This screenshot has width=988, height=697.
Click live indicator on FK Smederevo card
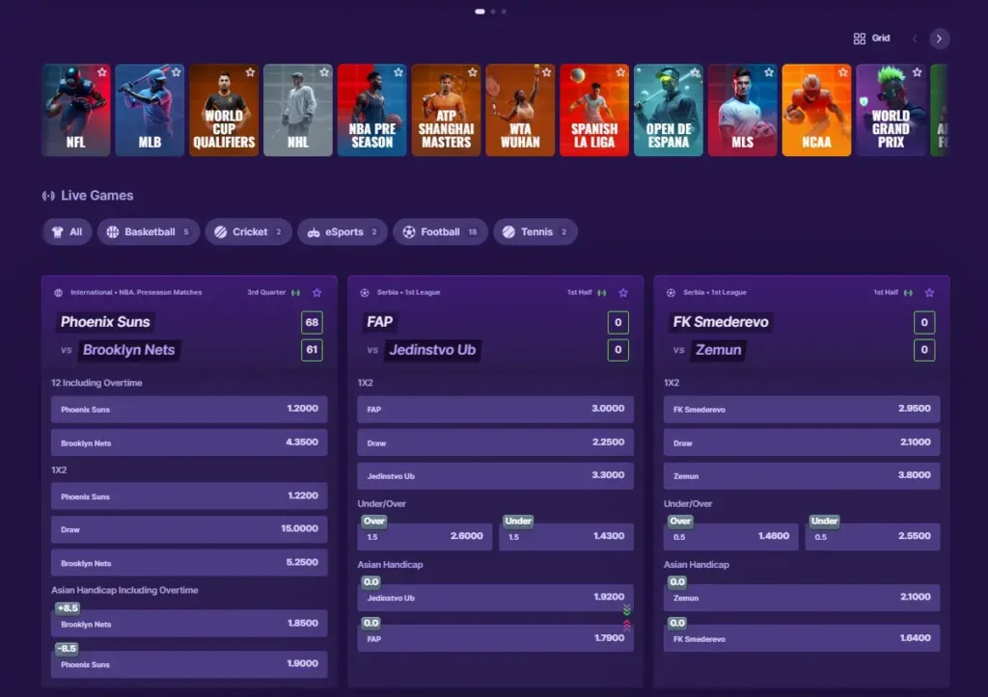click(908, 293)
